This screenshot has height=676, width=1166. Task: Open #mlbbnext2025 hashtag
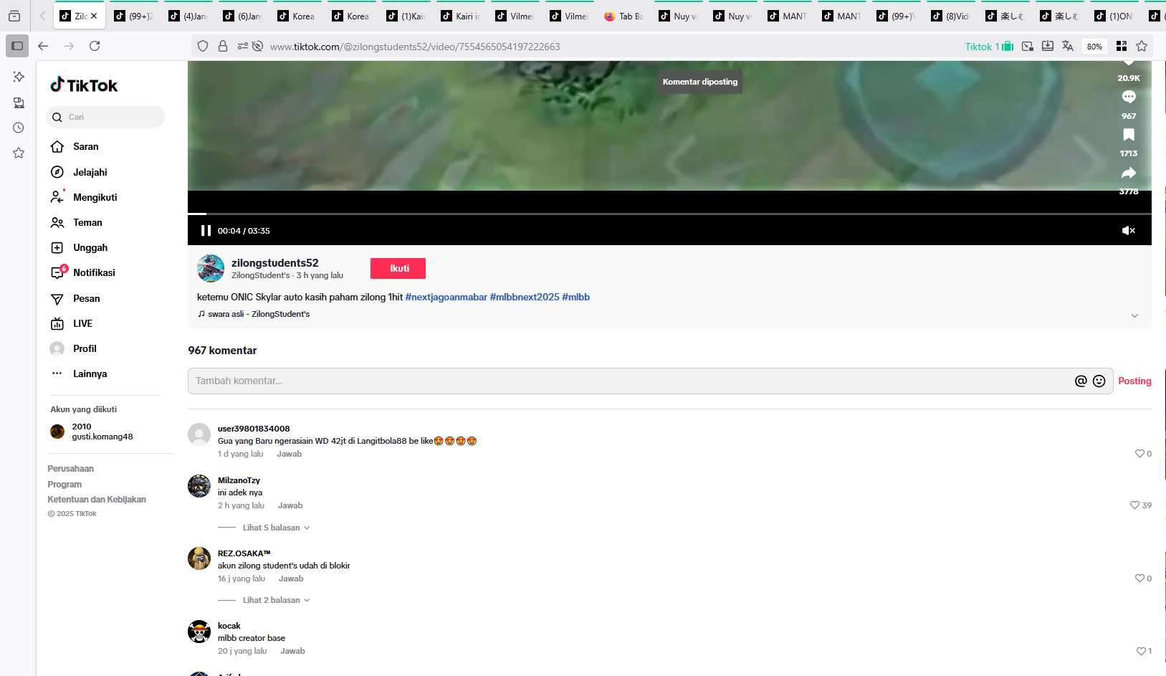pyautogui.click(x=525, y=297)
